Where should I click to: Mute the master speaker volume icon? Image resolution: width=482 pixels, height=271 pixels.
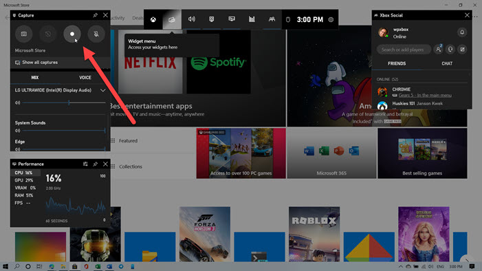point(17,102)
